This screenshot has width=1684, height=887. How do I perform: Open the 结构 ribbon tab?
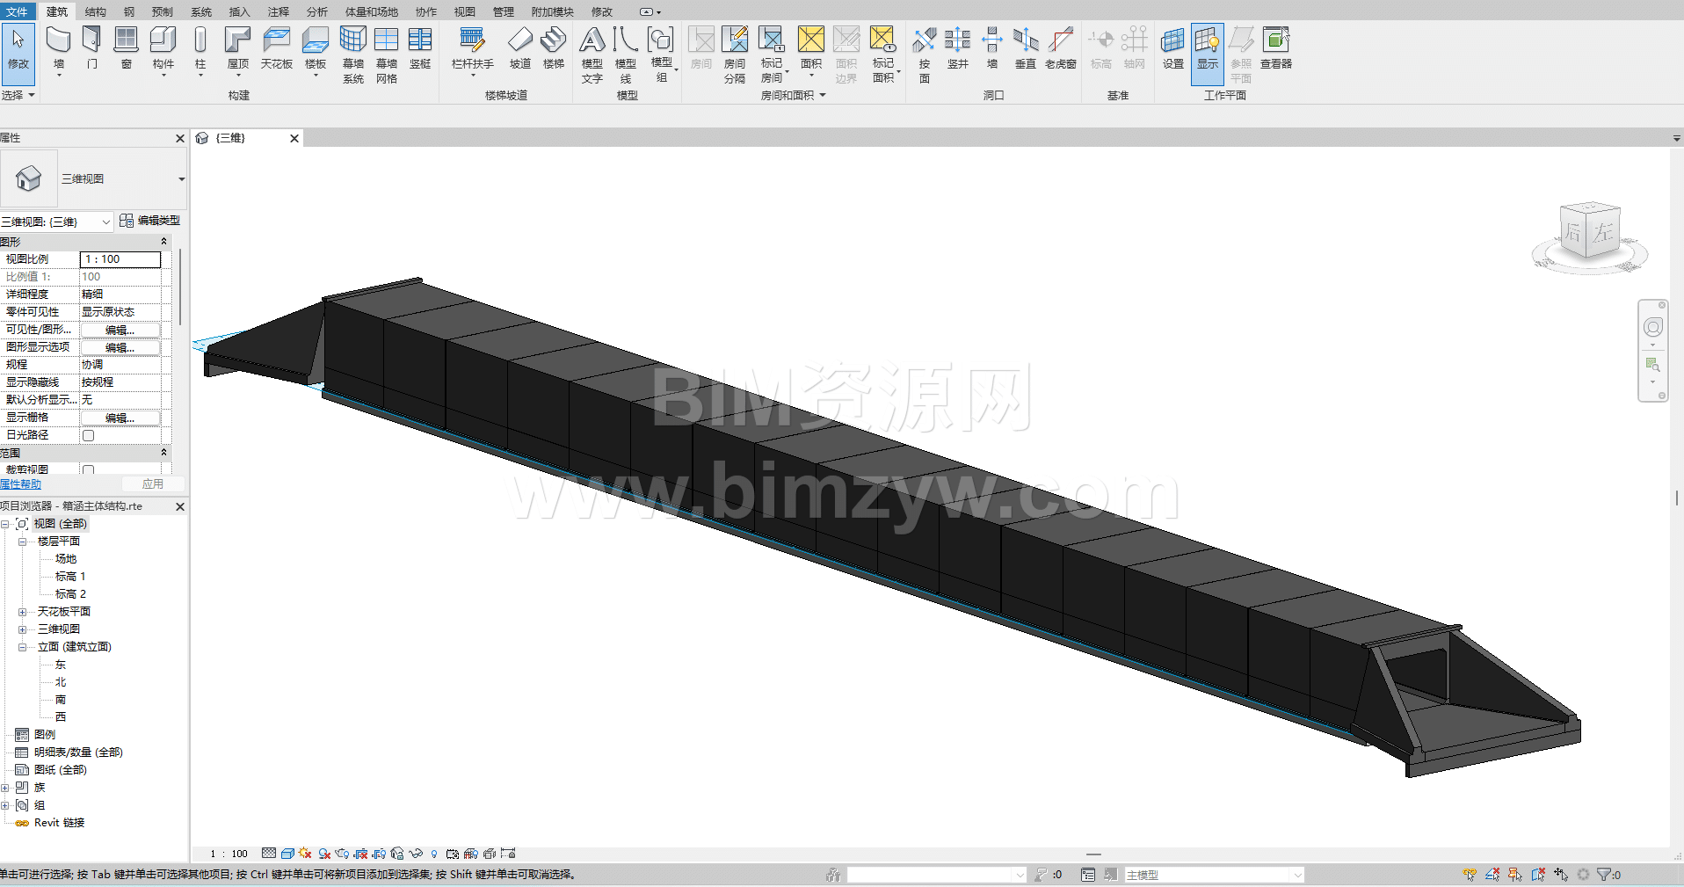point(95,11)
